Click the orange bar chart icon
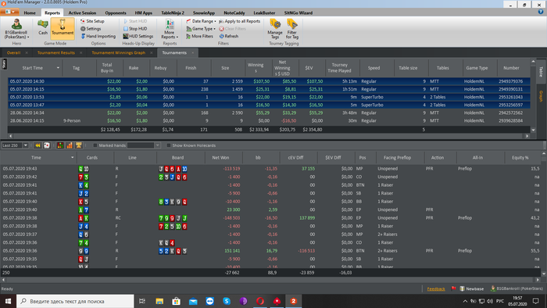 pos(70,145)
